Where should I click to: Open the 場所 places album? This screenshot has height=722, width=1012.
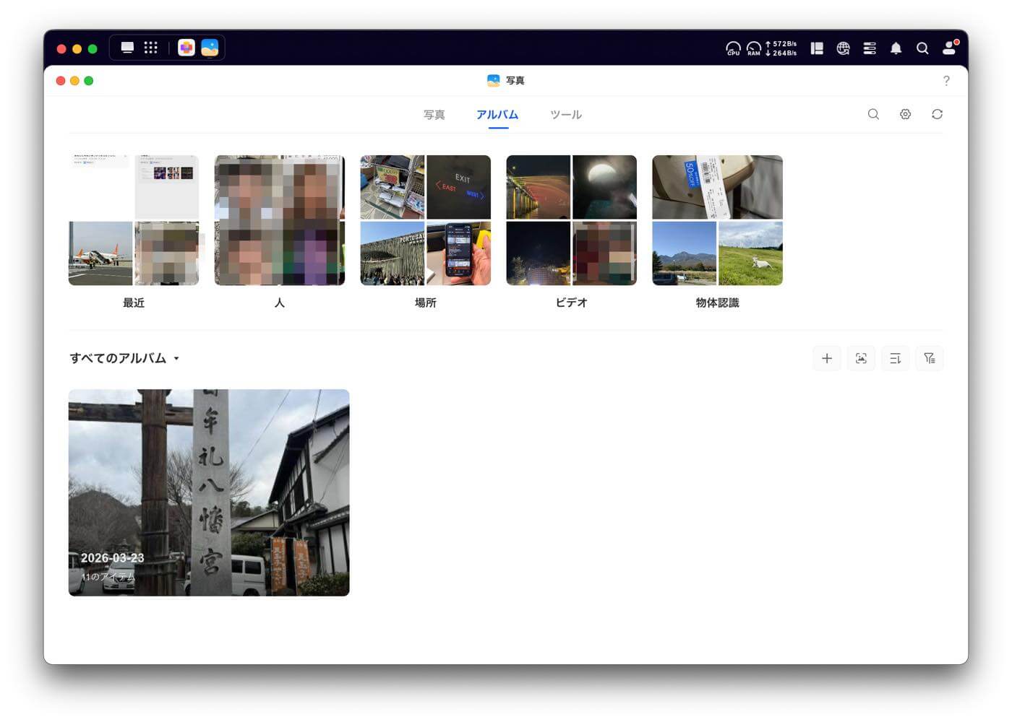click(425, 220)
